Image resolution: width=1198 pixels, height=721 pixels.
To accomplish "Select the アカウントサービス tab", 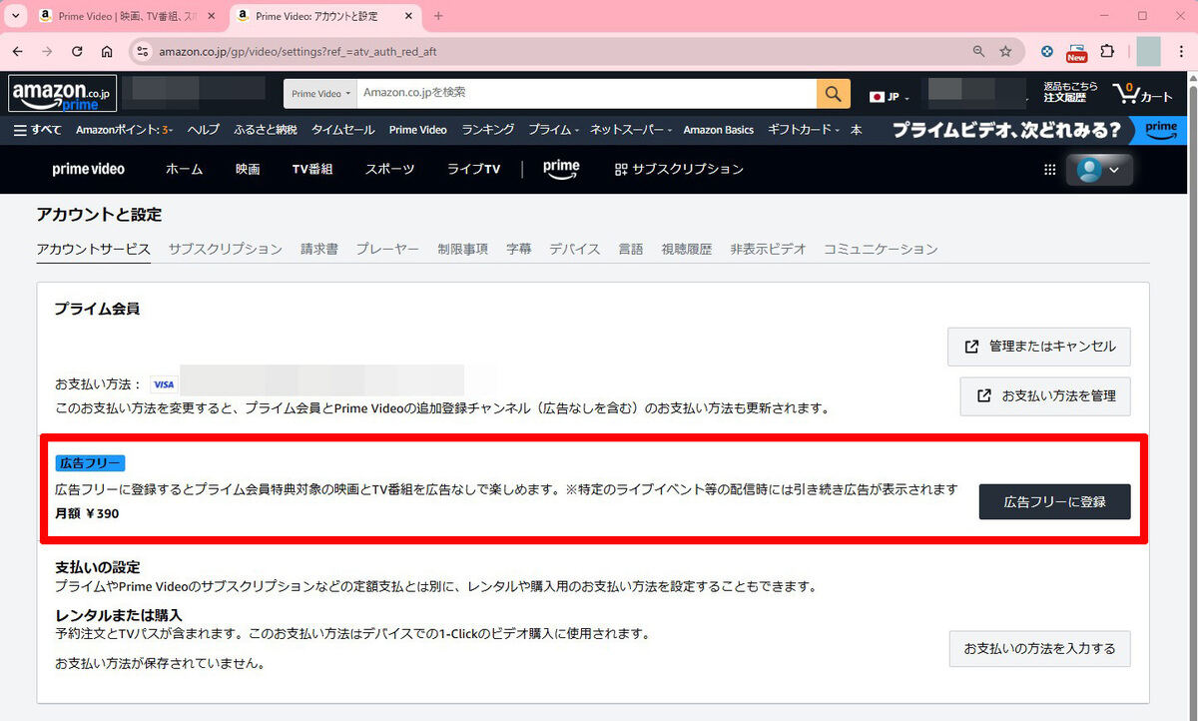I will point(93,249).
